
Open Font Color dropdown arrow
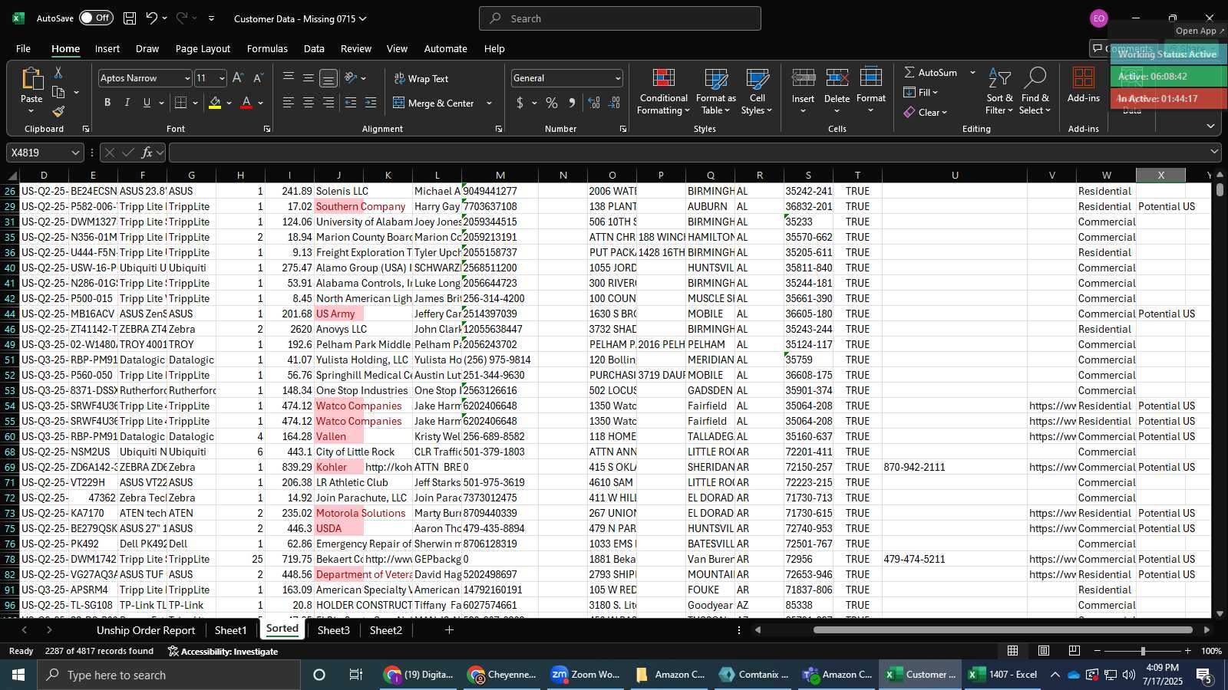click(x=261, y=103)
